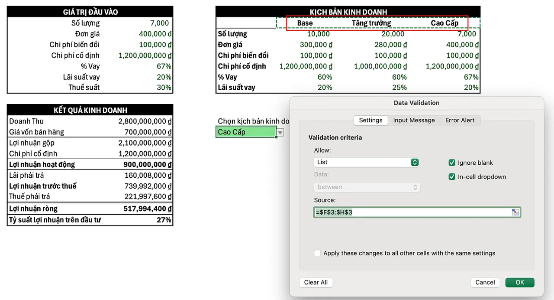Click the Thuế suất 30% input cell

click(164, 88)
